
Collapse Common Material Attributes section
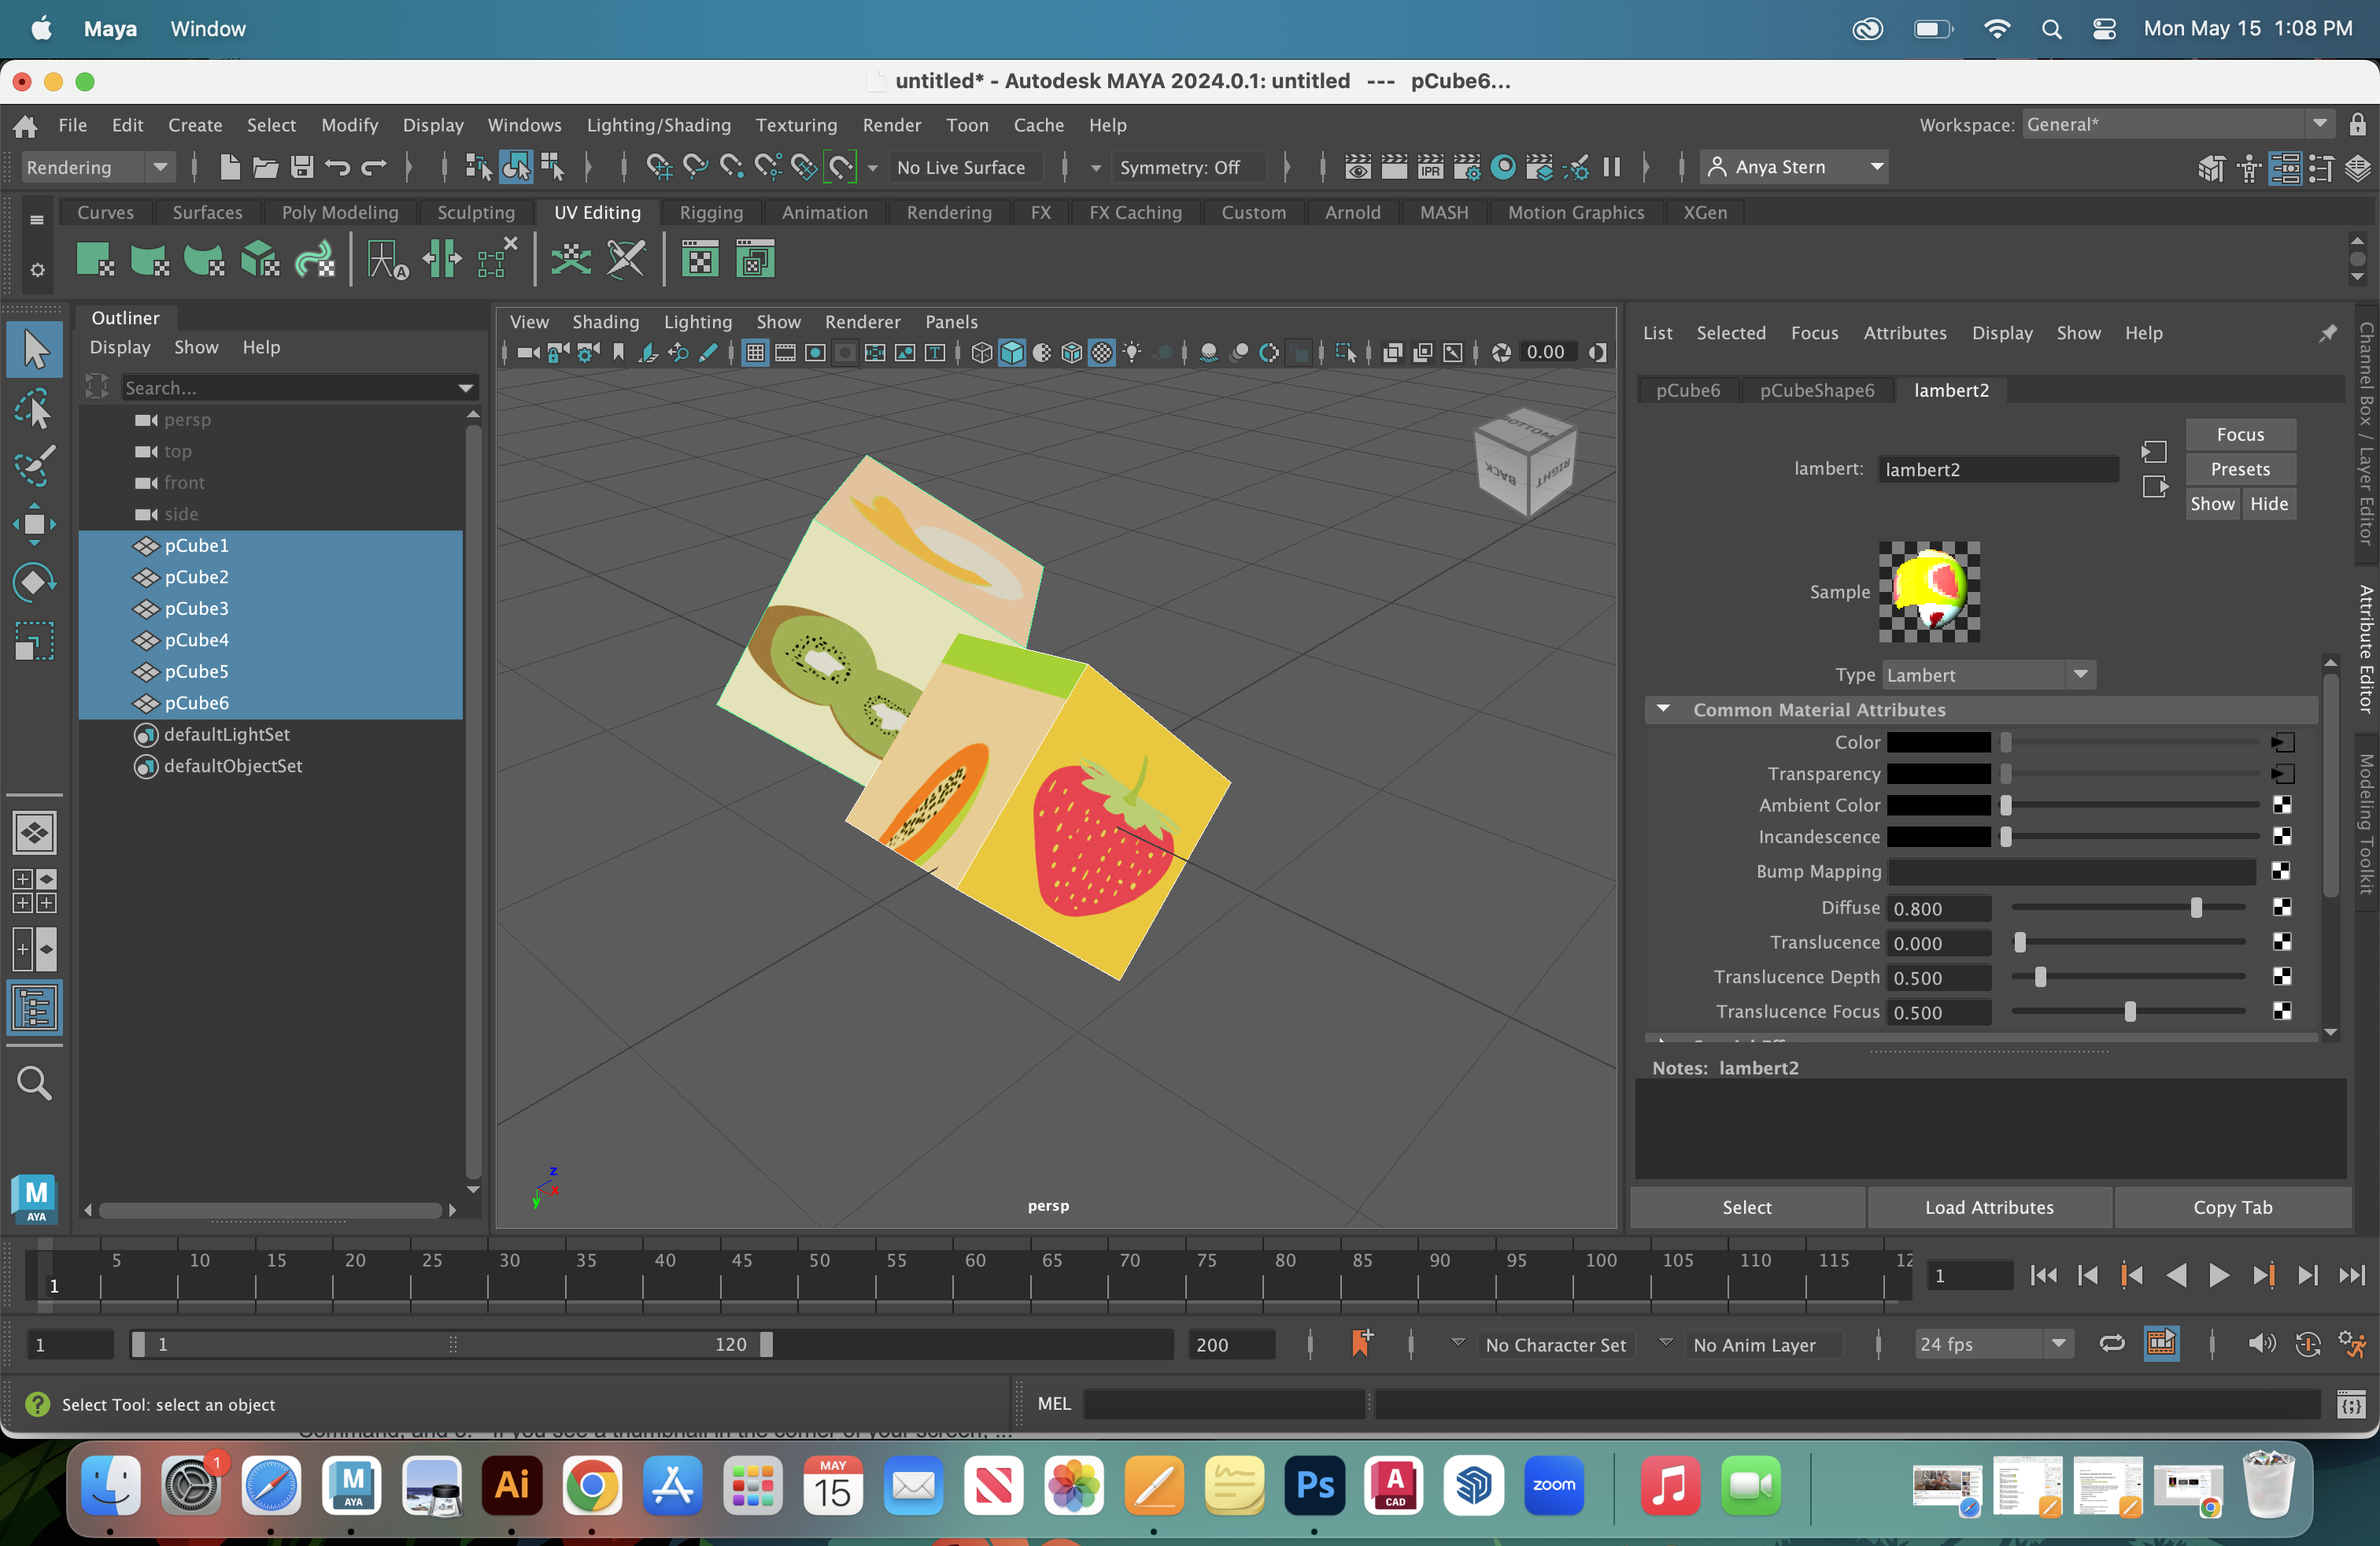1663,709
